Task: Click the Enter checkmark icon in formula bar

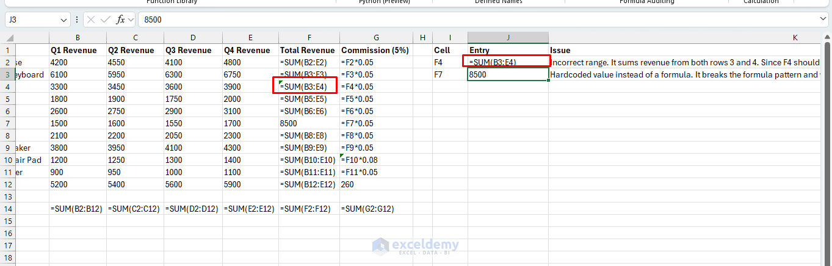Action: (x=105, y=20)
